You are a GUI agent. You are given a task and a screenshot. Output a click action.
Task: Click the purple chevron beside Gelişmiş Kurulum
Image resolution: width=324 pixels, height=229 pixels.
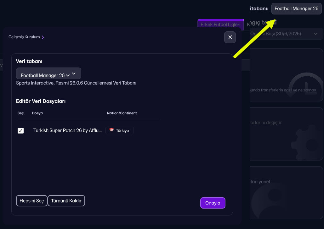click(43, 37)
